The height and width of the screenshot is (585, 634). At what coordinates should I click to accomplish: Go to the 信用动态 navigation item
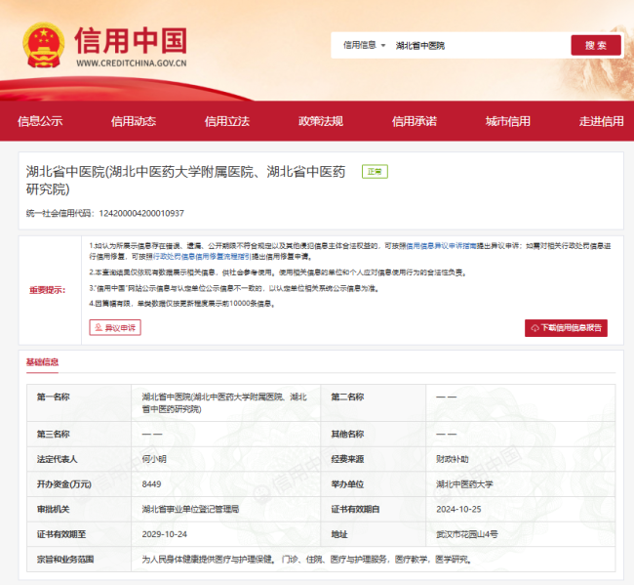[x=133, y=121]
